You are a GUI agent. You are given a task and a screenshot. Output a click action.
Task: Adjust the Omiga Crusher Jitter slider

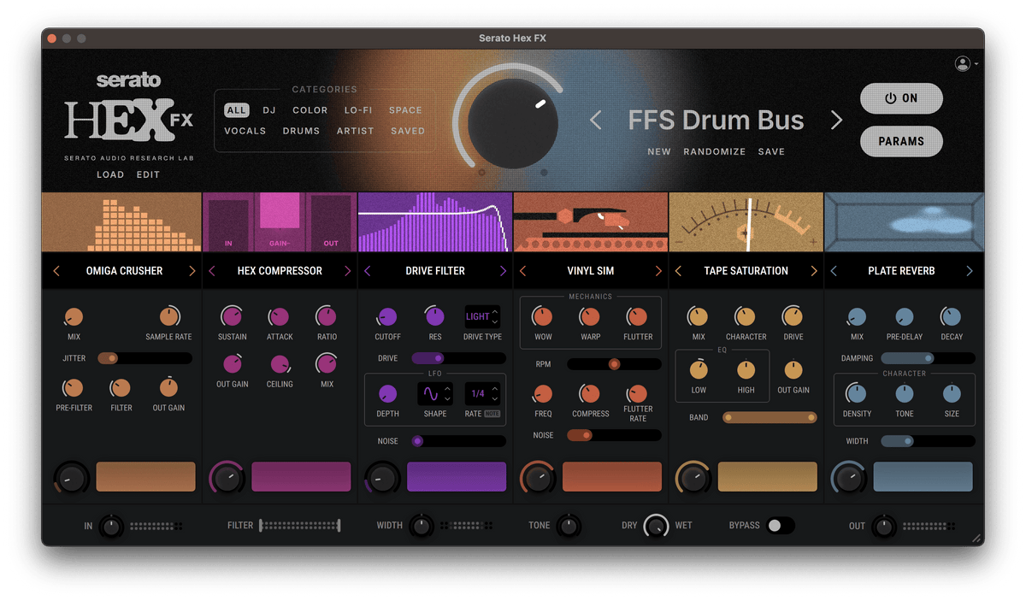144,358
